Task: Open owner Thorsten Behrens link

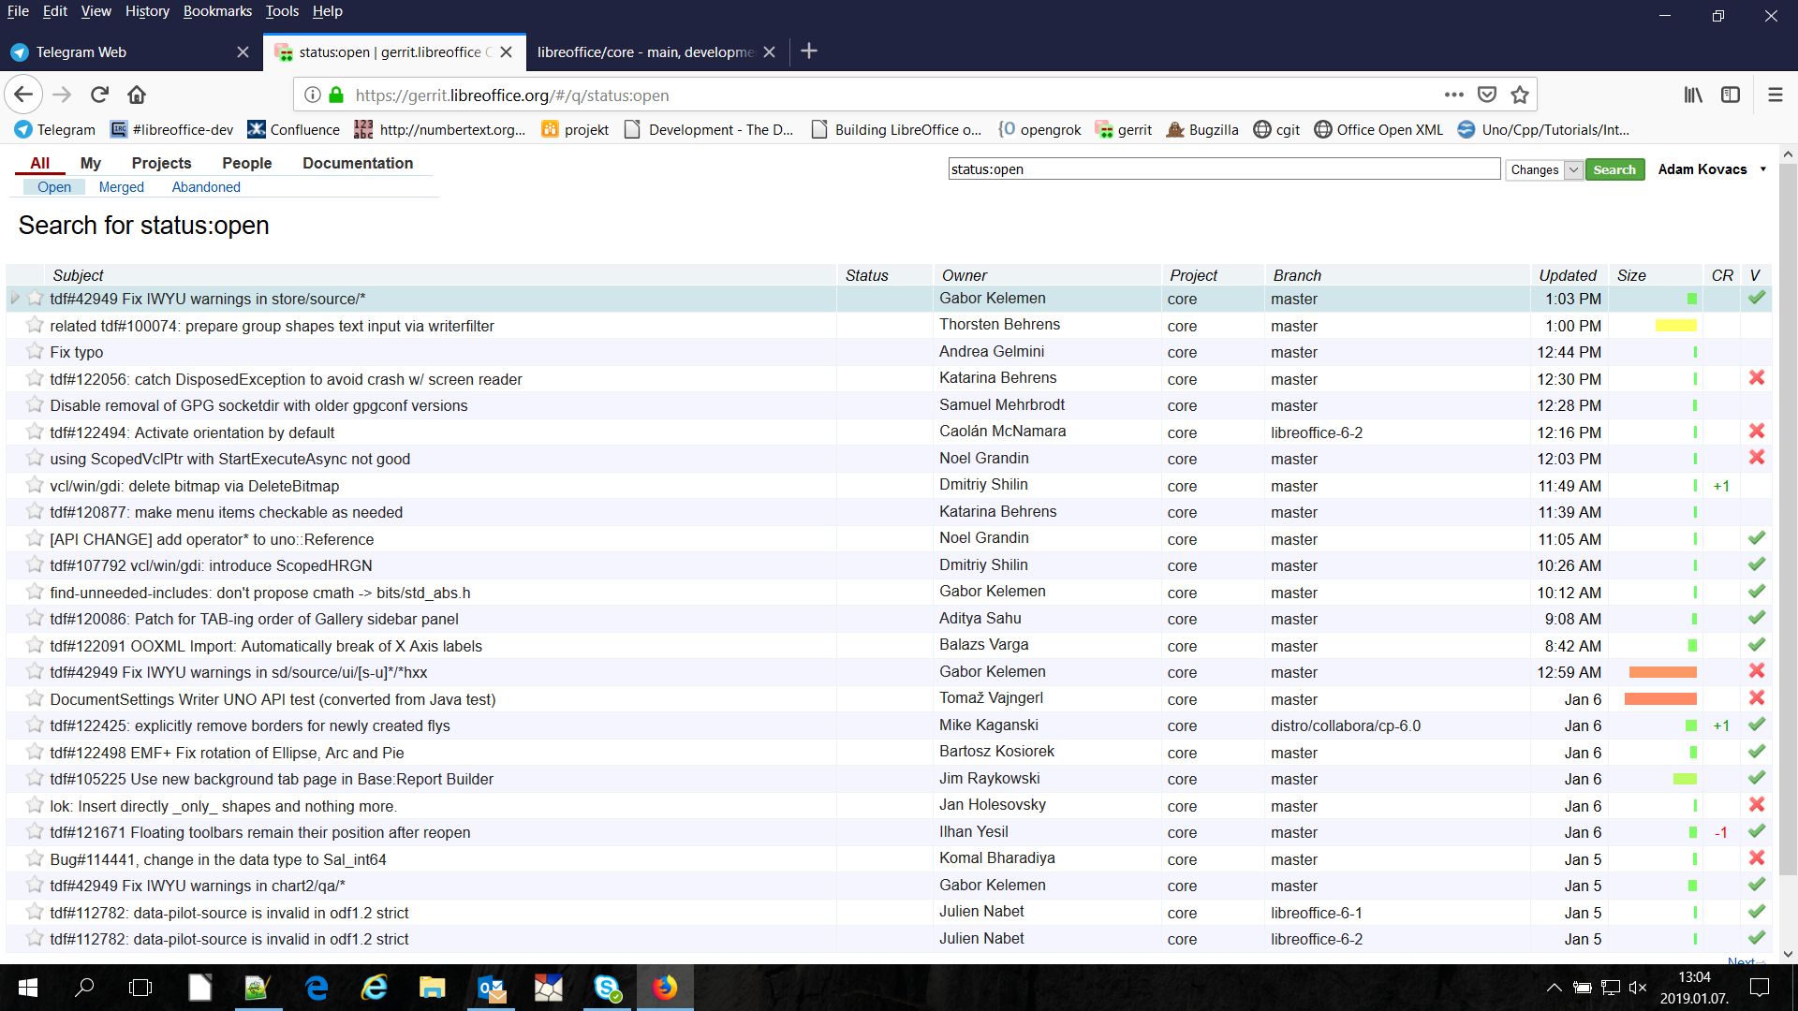Action: (x=999, y=325)
